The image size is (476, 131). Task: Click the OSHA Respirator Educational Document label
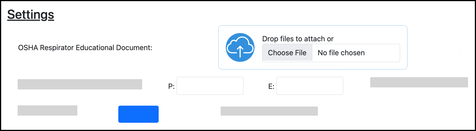pyautogui.click(x=85, y=48)
